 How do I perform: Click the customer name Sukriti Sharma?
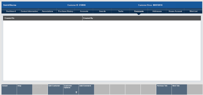tap(10, 5)
